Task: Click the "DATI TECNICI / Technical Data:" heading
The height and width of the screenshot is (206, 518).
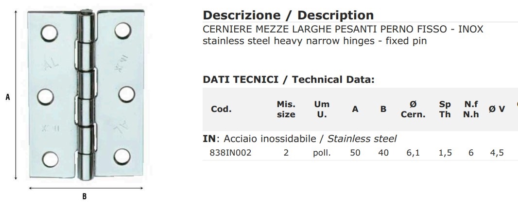Action: coord(289,79)
